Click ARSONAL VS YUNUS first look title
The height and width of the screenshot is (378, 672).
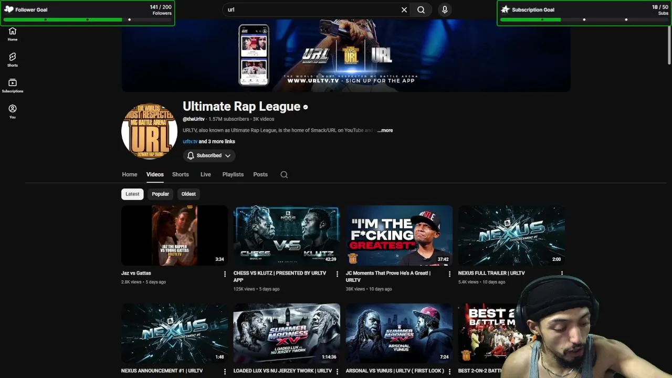pyautogui.click(x=395, y=371)
